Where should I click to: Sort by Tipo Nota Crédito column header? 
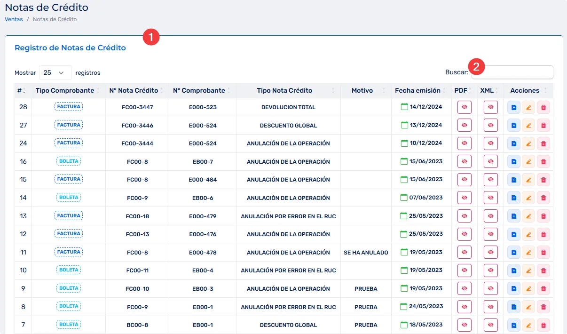click(284, 91)
